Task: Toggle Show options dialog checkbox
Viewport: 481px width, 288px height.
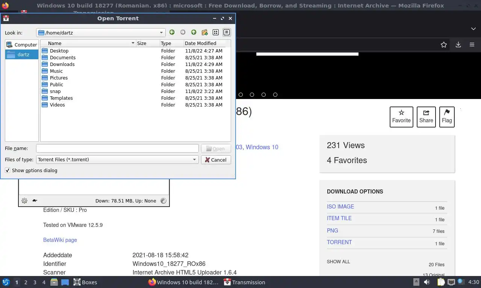Action: 8,170
